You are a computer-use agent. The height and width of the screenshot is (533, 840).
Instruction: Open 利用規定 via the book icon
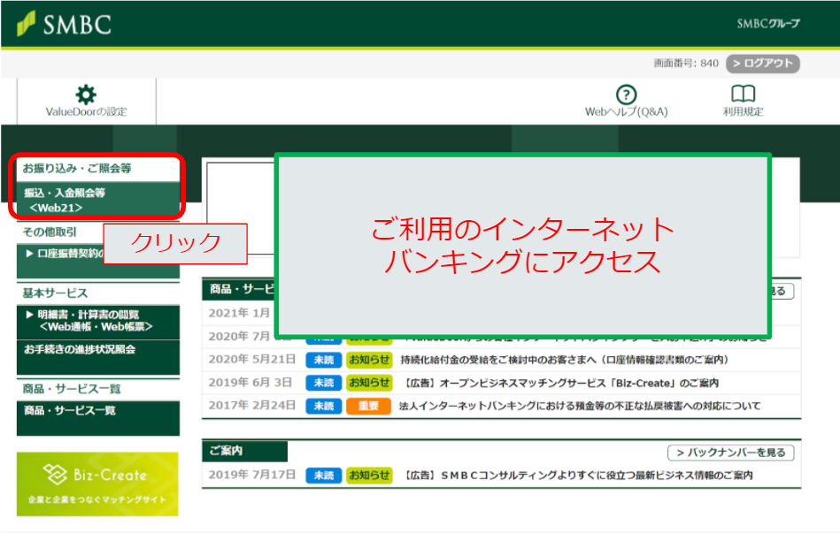point(743,94)
